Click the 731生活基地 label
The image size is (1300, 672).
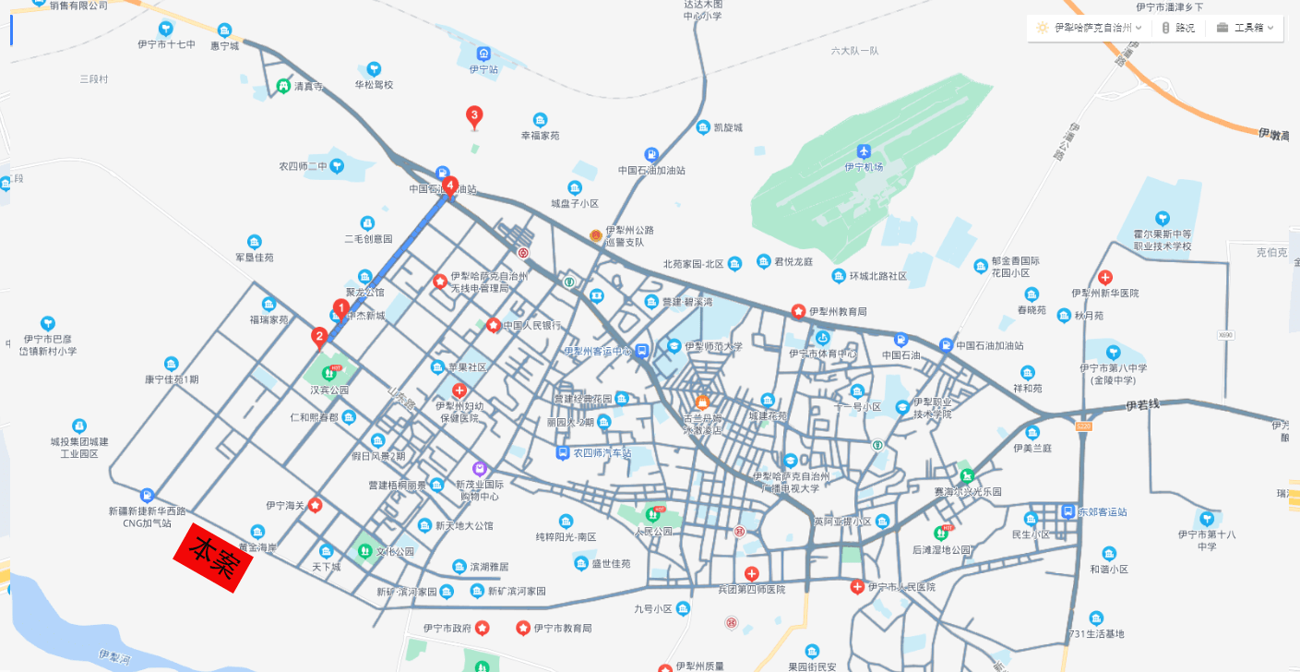[x=1095, y=633]
